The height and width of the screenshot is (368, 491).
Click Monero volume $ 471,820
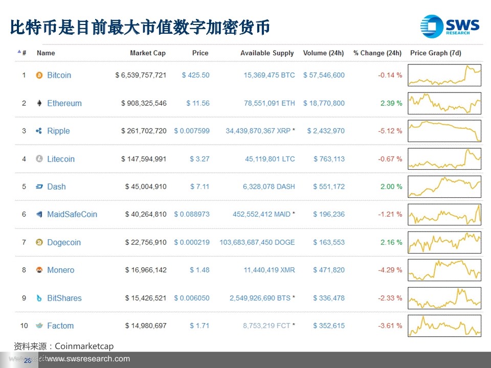coord(329,270)
